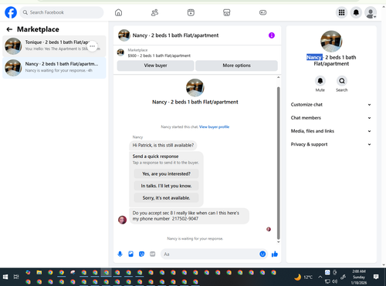The image size is (386, 286).
Task: Click the volume speaker tray icon
Action: point(335,281)
